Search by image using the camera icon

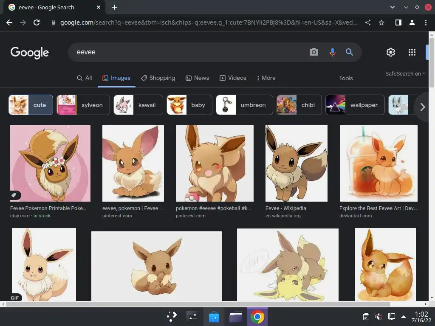314,52
